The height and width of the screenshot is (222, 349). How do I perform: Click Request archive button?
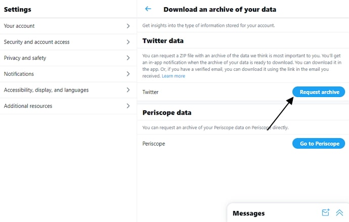click(x=319, y=92)
